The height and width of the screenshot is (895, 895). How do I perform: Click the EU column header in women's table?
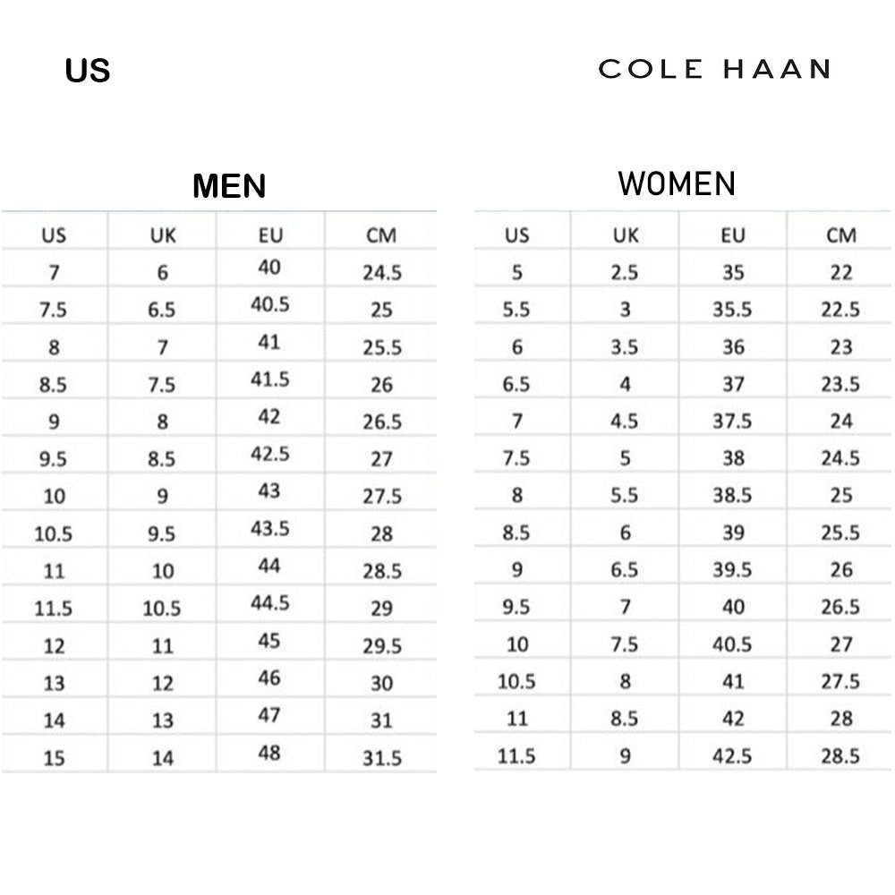point(732,235)
